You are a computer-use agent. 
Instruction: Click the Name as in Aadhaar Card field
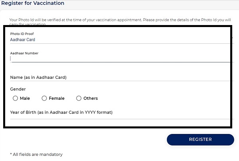[119, 78]
